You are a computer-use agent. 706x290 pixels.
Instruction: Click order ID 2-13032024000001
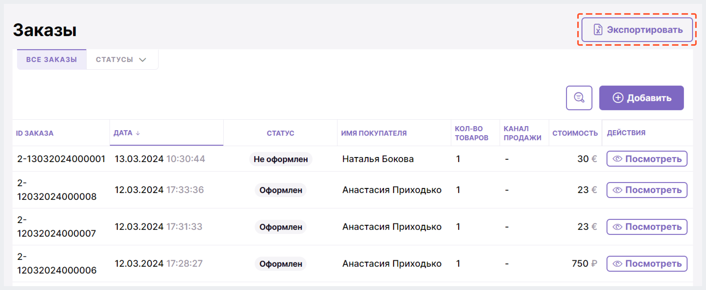(x=61, y=159)
